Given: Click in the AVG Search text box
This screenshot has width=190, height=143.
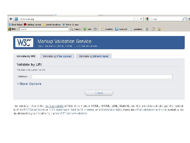Looking at the screenshot, I should [44, 29].
